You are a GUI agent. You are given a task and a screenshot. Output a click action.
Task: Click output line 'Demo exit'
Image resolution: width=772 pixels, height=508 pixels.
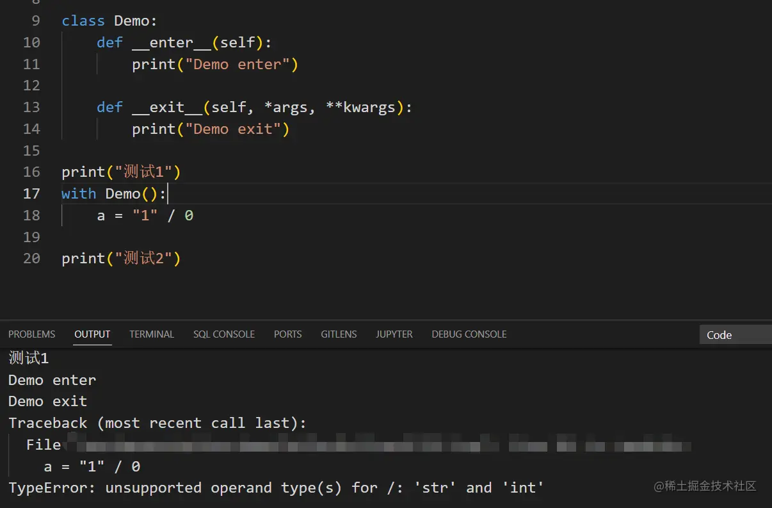tap(48, 402)
